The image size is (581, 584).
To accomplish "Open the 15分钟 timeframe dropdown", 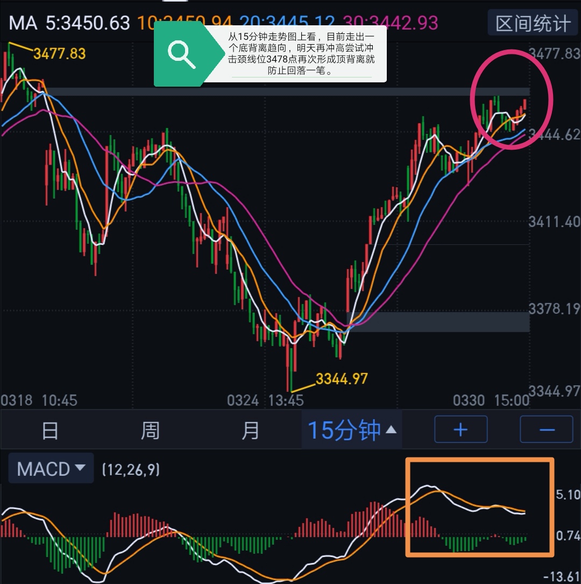I will click(352, 430).
